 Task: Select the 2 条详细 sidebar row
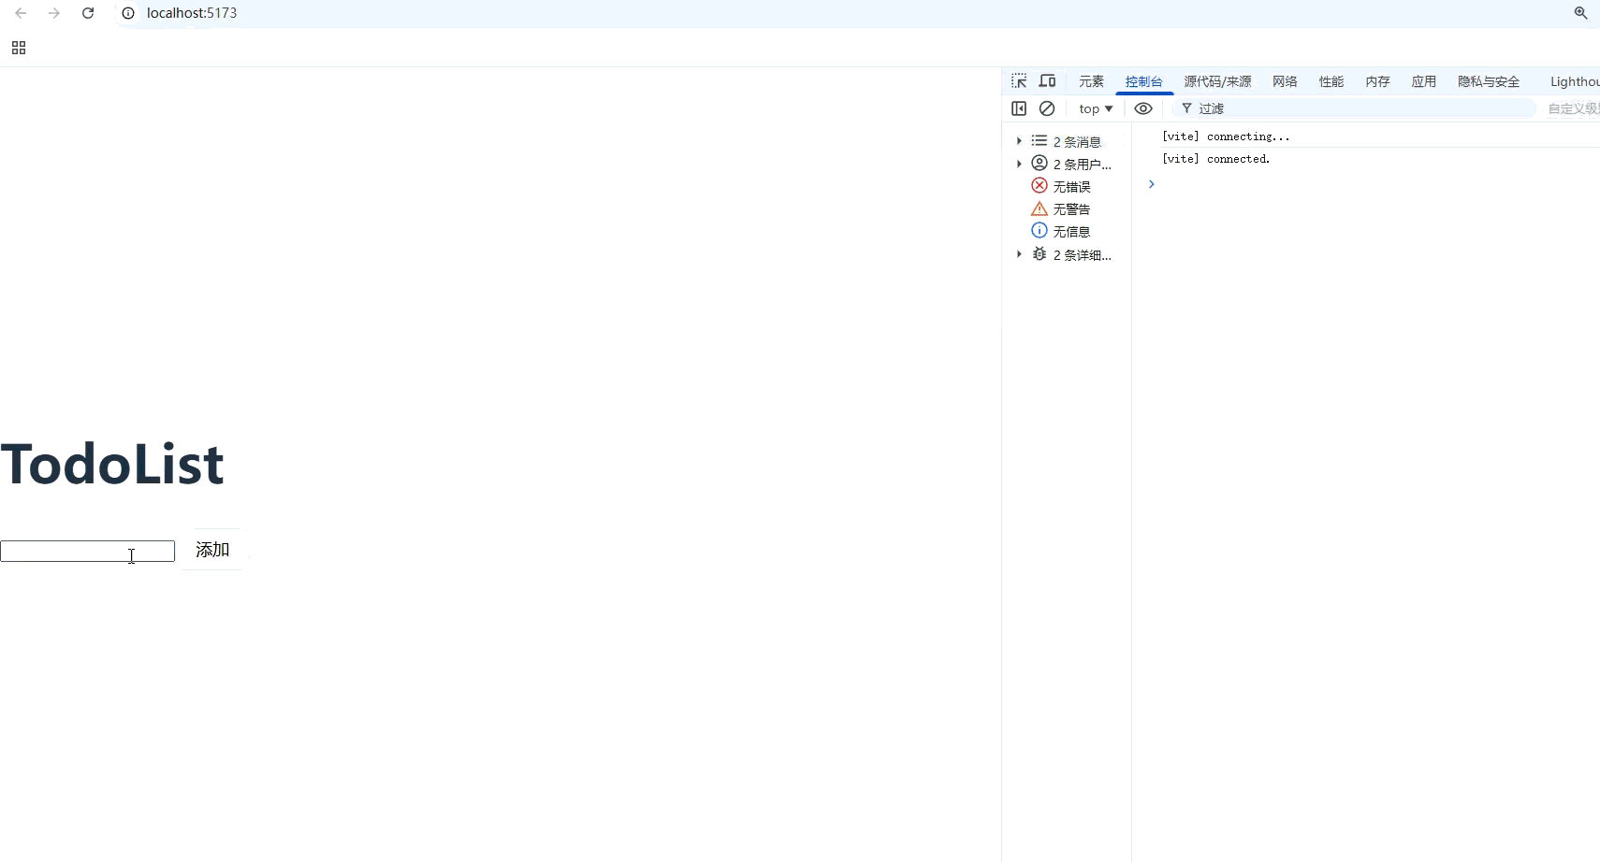(1067, 254)
